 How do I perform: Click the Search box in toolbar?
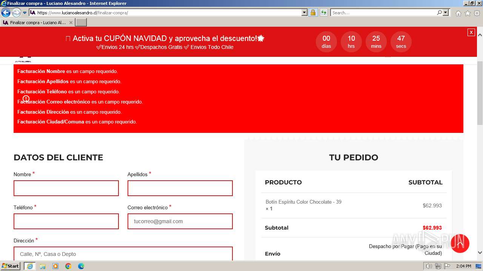pyautogui.click(x=383, y=12)
